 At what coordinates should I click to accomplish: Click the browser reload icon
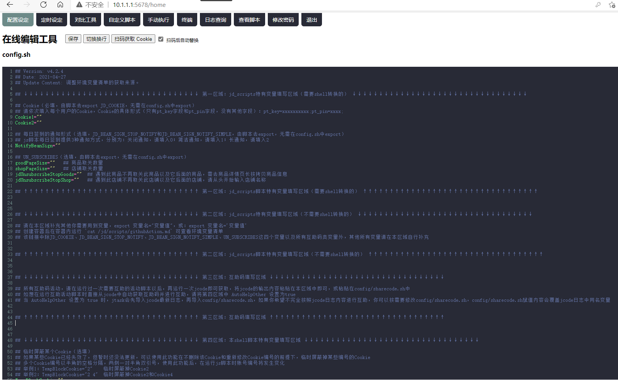(x=43, y=5)
